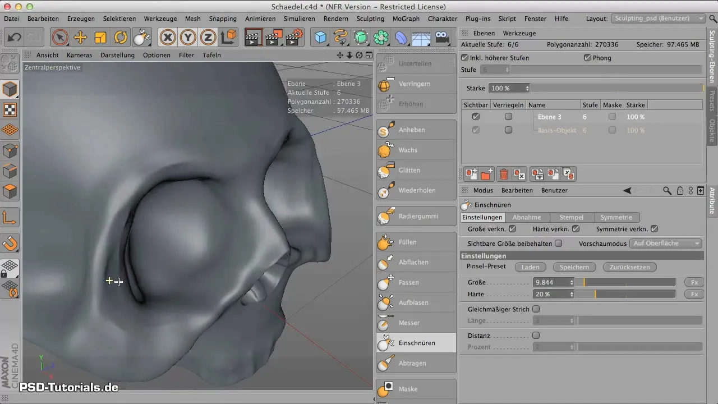Open the viewport Darstellung menu
This screenshot has height=404, width=718.
tap(117, 55)
